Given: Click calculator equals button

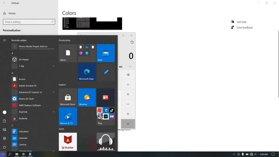Looking at the screenshot, I should click(128, 124).
